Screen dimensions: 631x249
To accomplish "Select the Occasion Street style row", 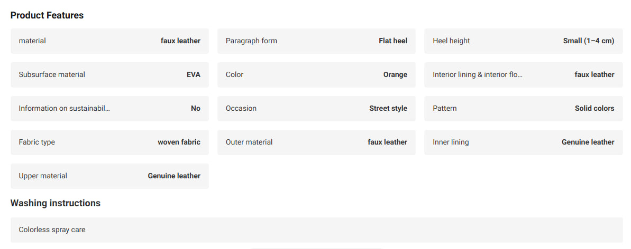I will click(x=316, y=109).
